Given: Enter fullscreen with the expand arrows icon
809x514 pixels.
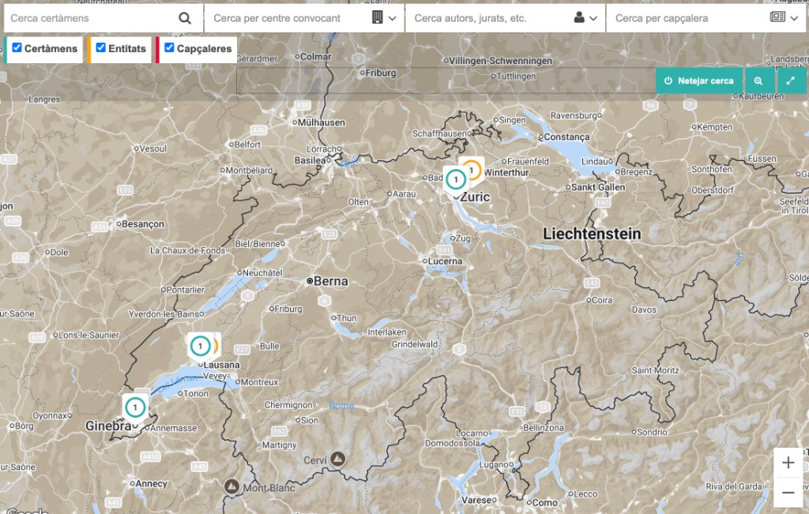Looking at the screenshot, I should coord(791,80).
